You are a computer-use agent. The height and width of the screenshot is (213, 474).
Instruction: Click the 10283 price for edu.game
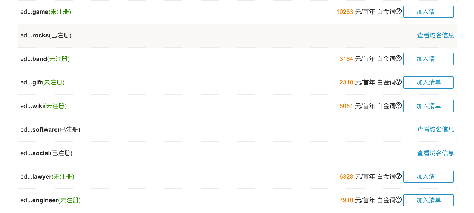(345, 12)
